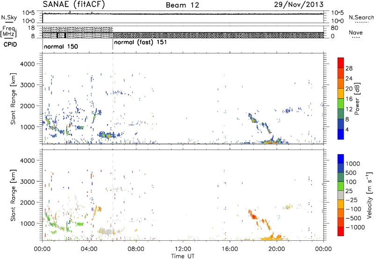This screenshot has width=374, height=259.
Task: Click the 08:00 time tick label
Action: click(136, 249)
